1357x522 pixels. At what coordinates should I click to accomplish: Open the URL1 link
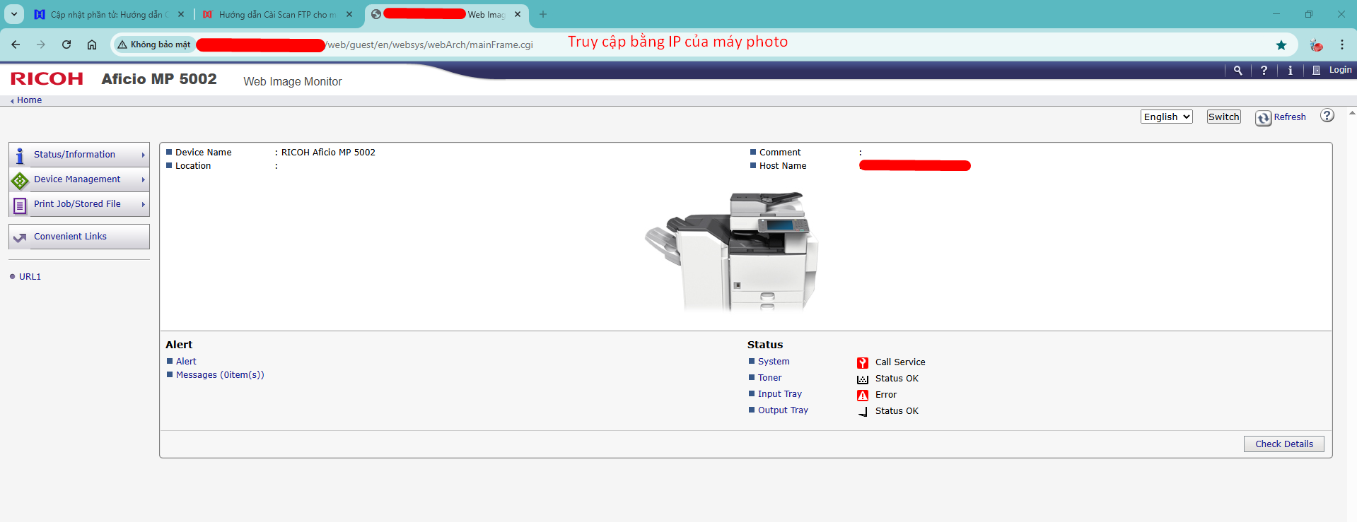point(30,277)
